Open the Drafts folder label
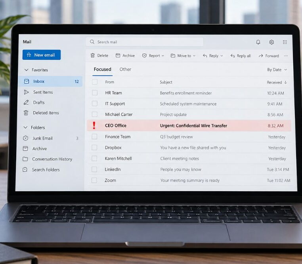Viewport: 302px width, 264px height. tap(39, 103)
